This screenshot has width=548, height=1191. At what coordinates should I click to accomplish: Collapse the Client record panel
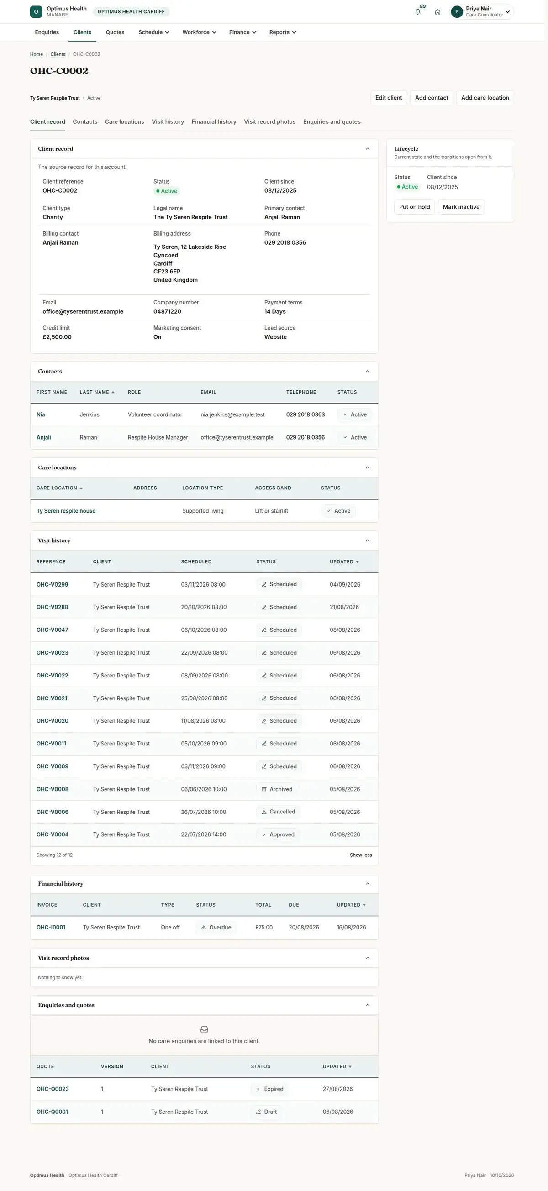point(368,149)
